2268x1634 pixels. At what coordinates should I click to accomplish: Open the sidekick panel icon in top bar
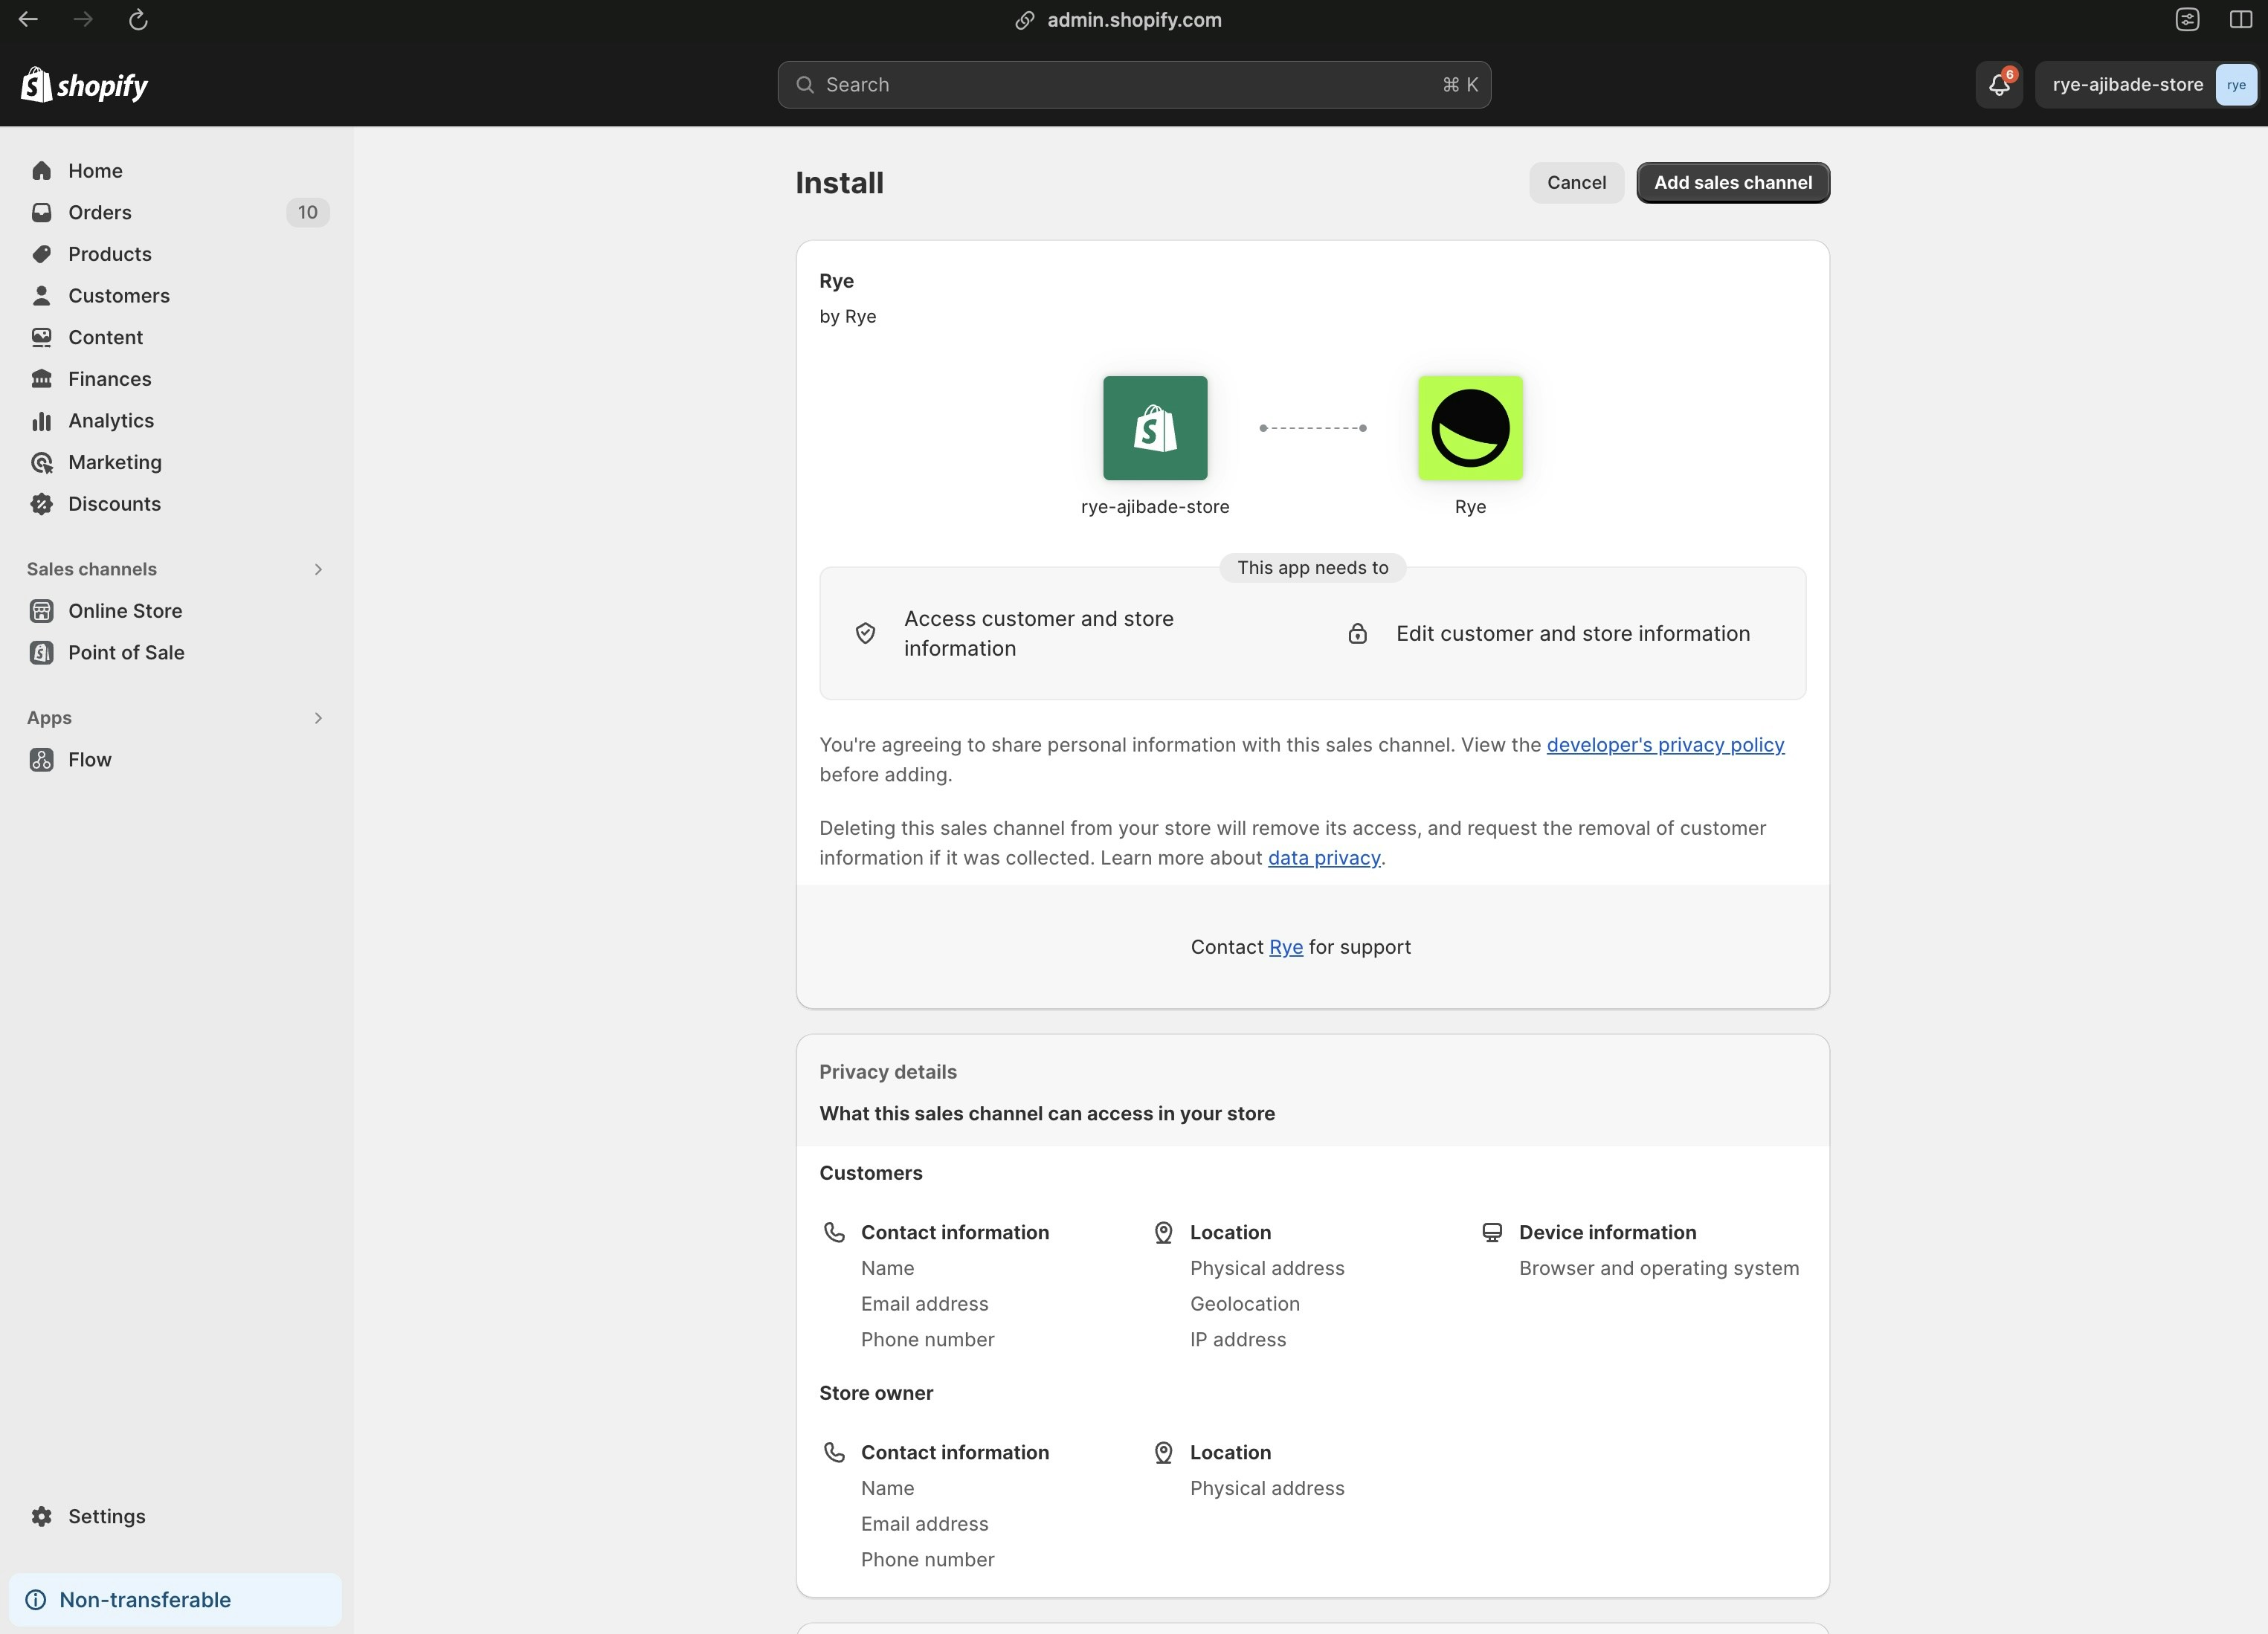tap(2187, 19)
